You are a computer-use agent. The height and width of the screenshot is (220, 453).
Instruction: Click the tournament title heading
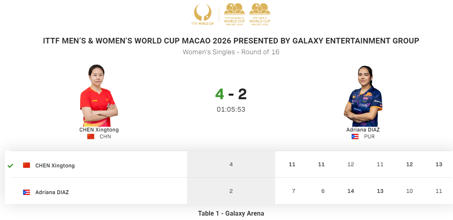[x=231, y=41]
